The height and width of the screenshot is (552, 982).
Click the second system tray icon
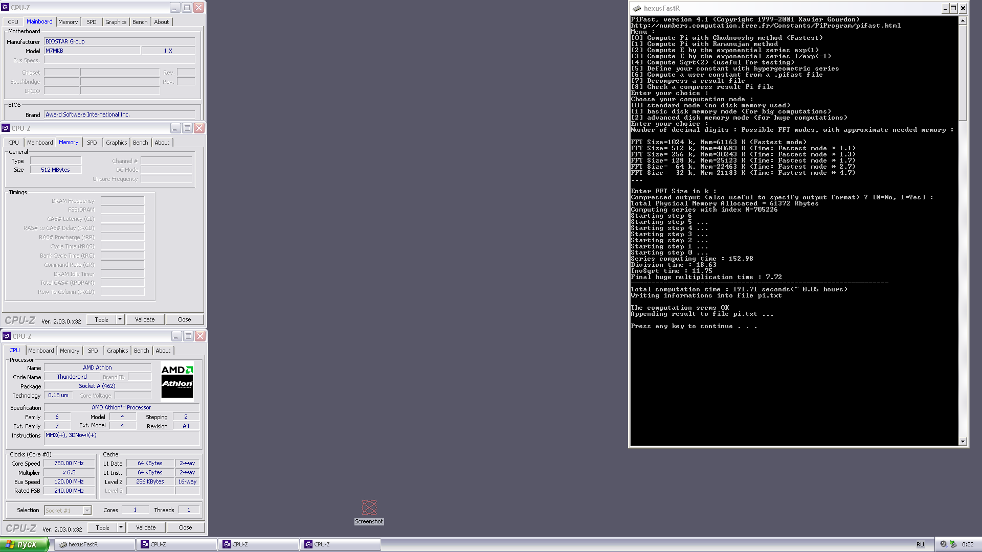tap(953, 544)
